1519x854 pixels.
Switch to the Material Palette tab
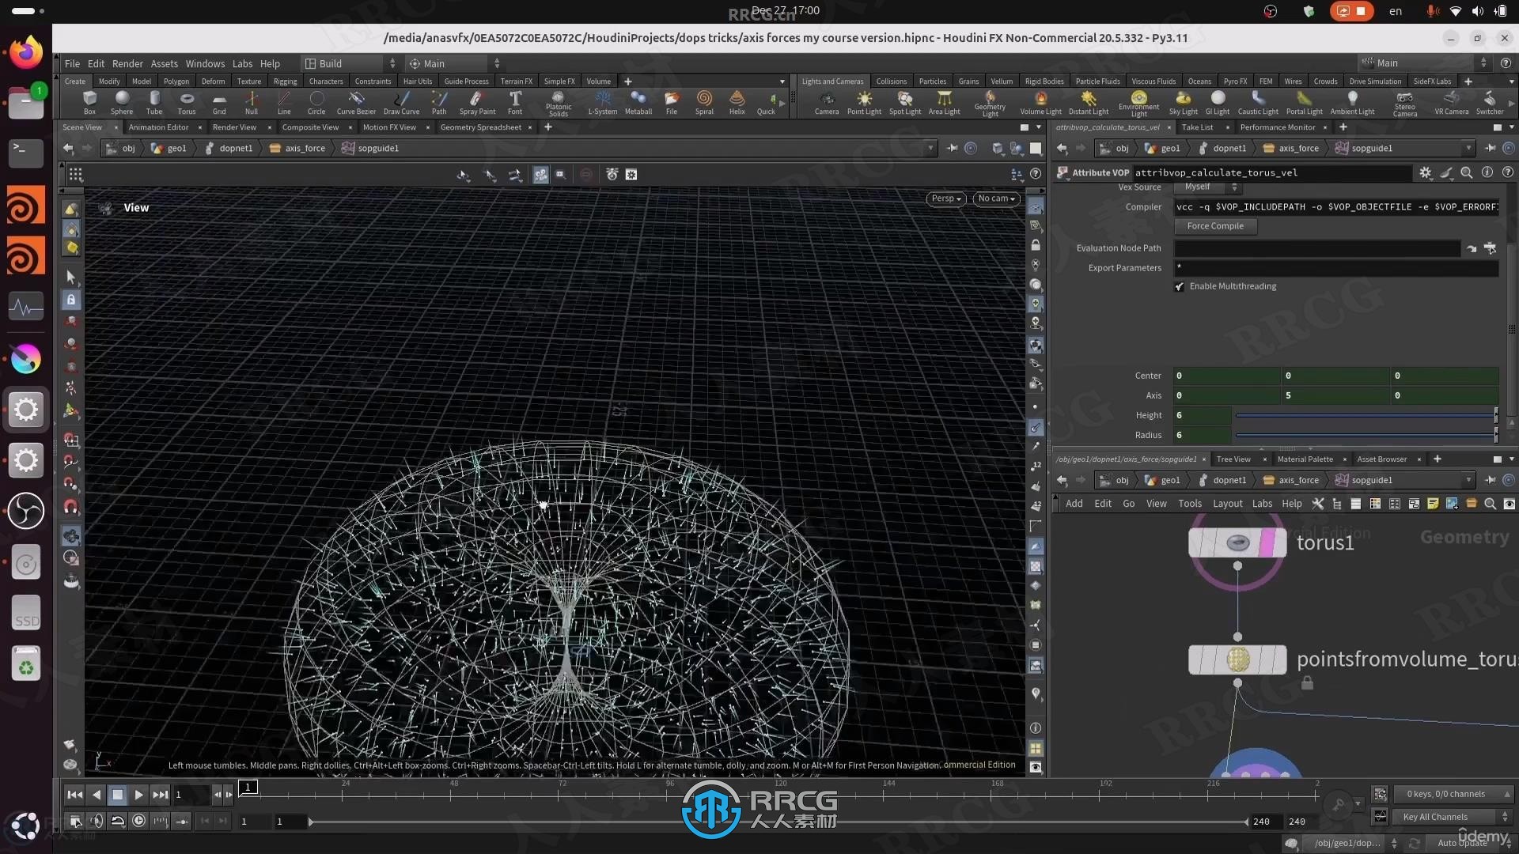1305,459
